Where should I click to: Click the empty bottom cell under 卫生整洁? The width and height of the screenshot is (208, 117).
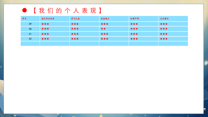point(173,44)
